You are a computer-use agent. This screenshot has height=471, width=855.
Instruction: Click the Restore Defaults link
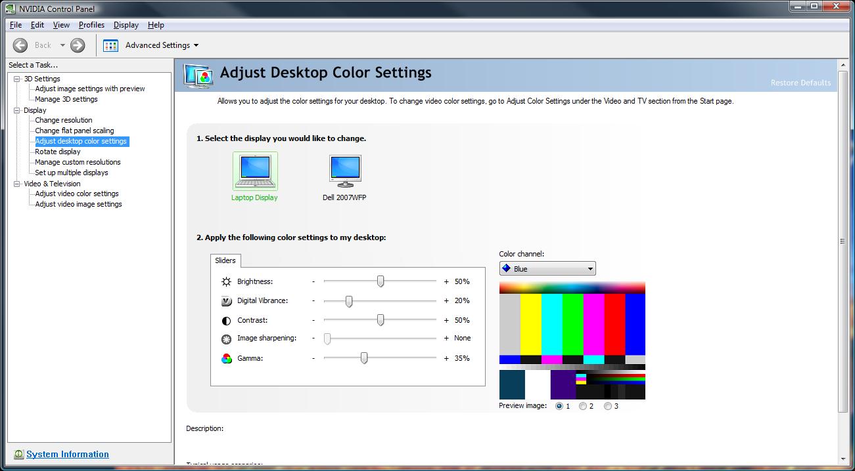pyautogui.click(x=800, y=83)
